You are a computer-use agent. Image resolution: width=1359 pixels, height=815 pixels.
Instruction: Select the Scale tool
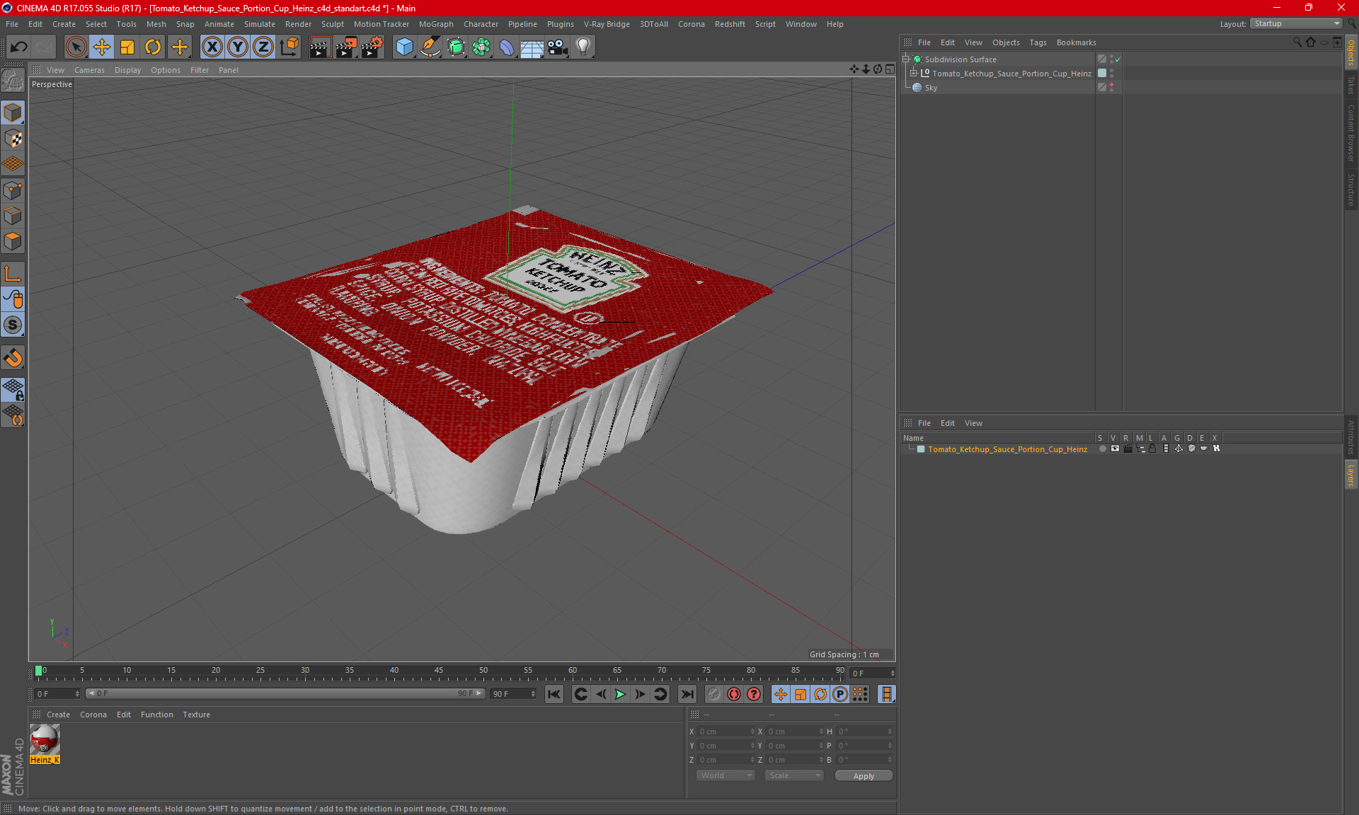(127, 47)
